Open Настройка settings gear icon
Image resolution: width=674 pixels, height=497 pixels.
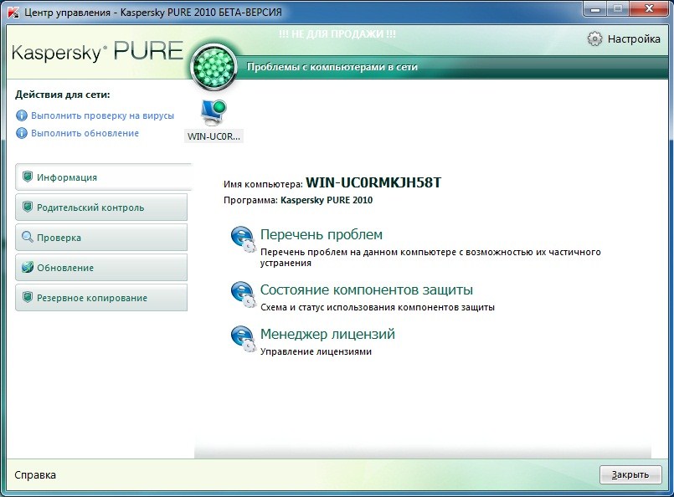pyautogui.click(x=594, y=38)
